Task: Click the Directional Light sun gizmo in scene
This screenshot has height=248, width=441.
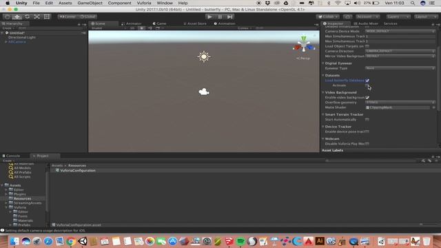Action: 204,56
